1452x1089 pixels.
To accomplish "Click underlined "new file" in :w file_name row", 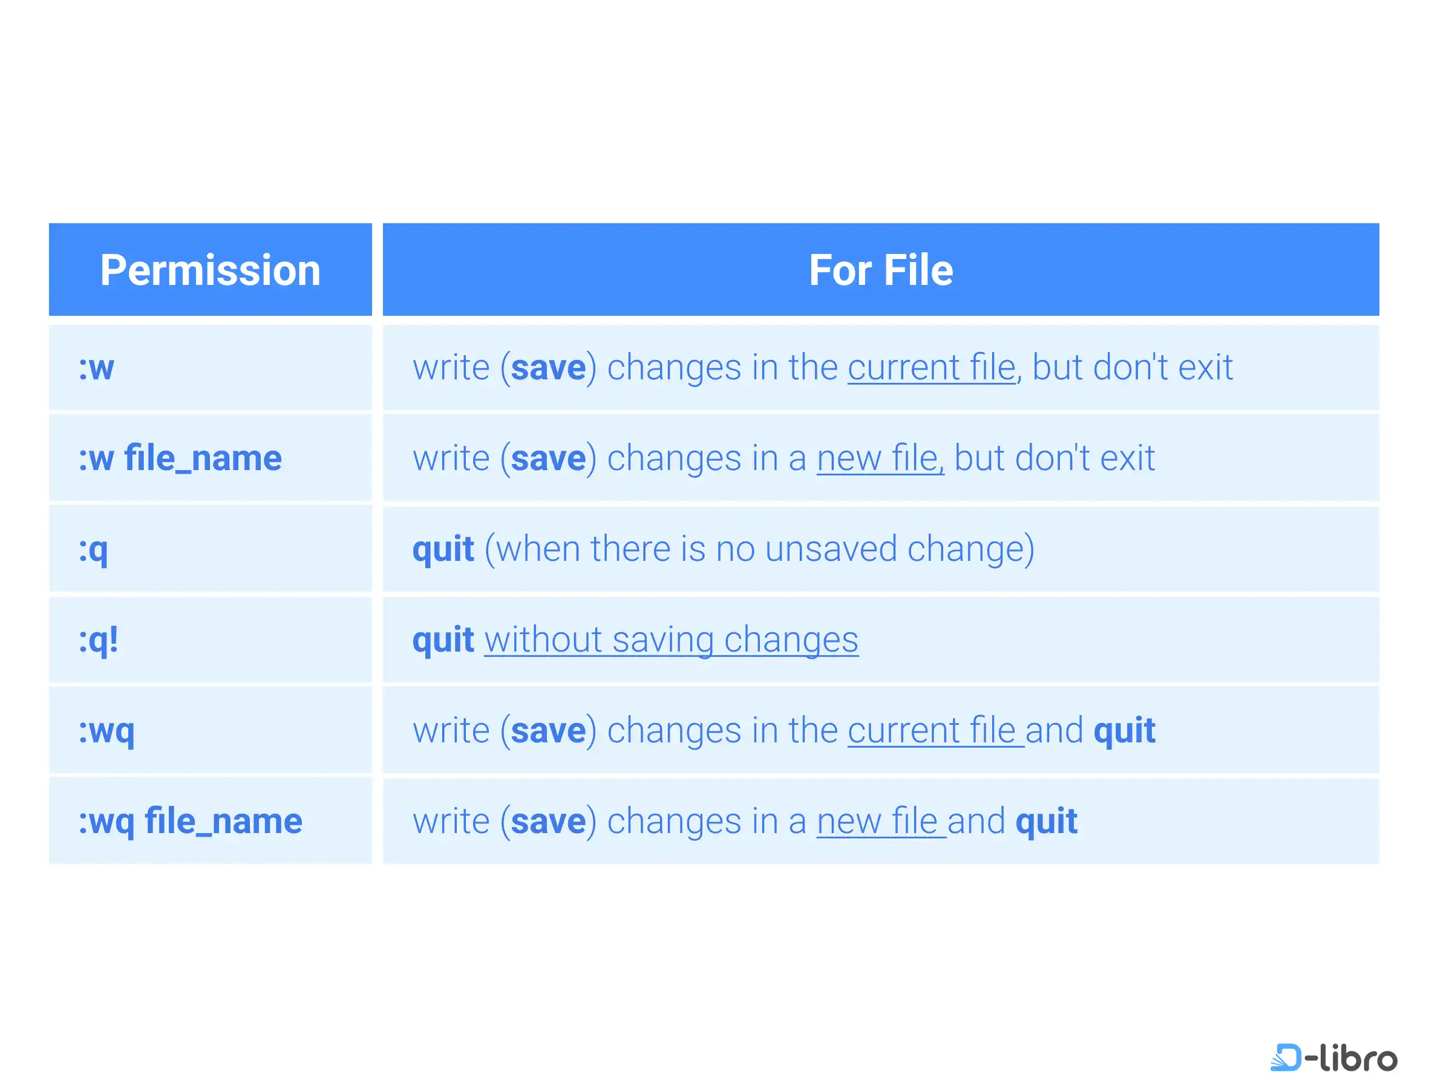I will point(880,458).
